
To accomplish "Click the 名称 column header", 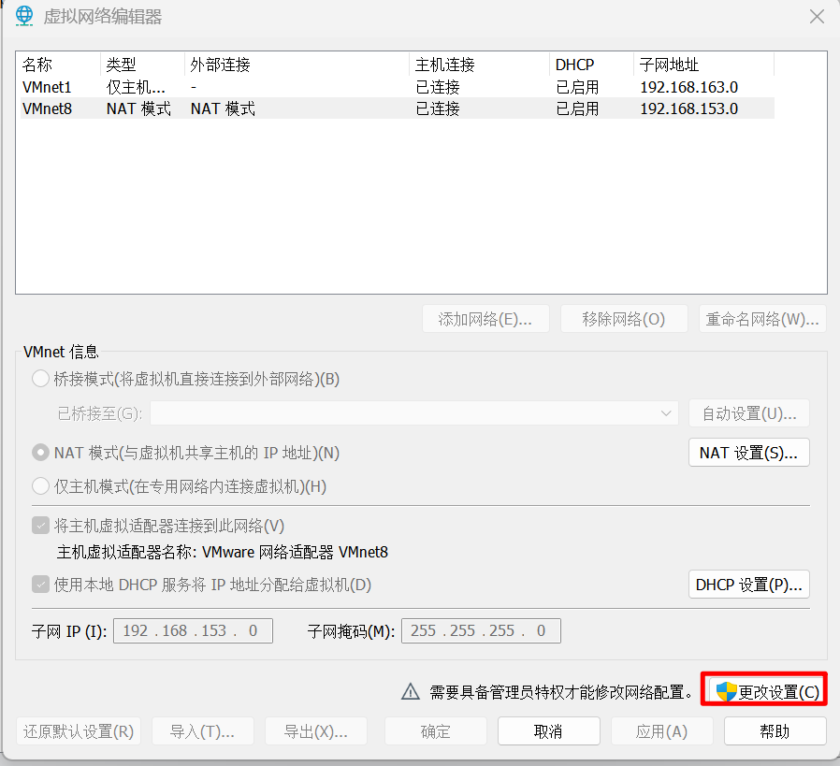I will 59,65.
